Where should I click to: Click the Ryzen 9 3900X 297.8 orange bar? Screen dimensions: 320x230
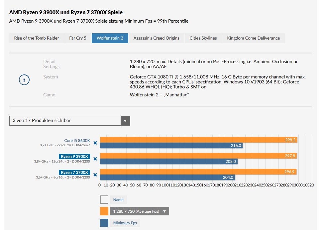[198, 156]
